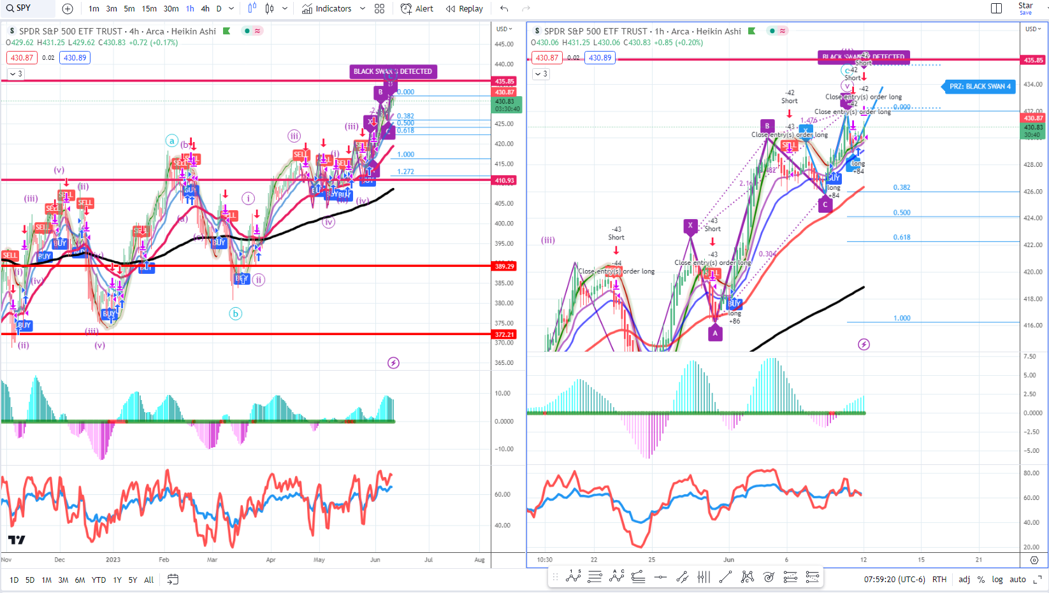Image resolution: width=1049 pixels, height=593 pixels.
Task: Click the redo arrow
Action: pos(526,9)
